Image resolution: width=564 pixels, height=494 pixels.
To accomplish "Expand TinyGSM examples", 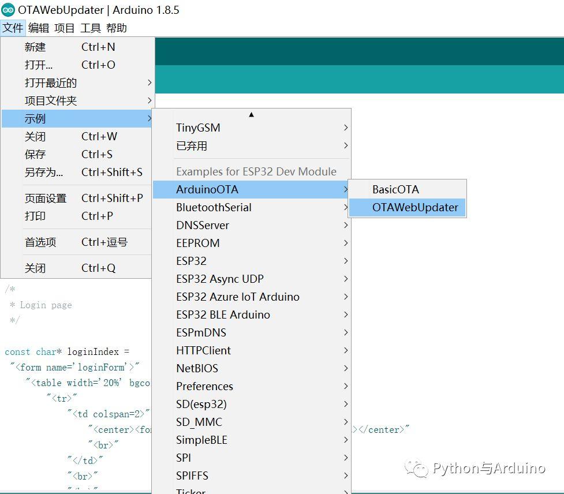I will pyautogui.click(x=252, y=128).
